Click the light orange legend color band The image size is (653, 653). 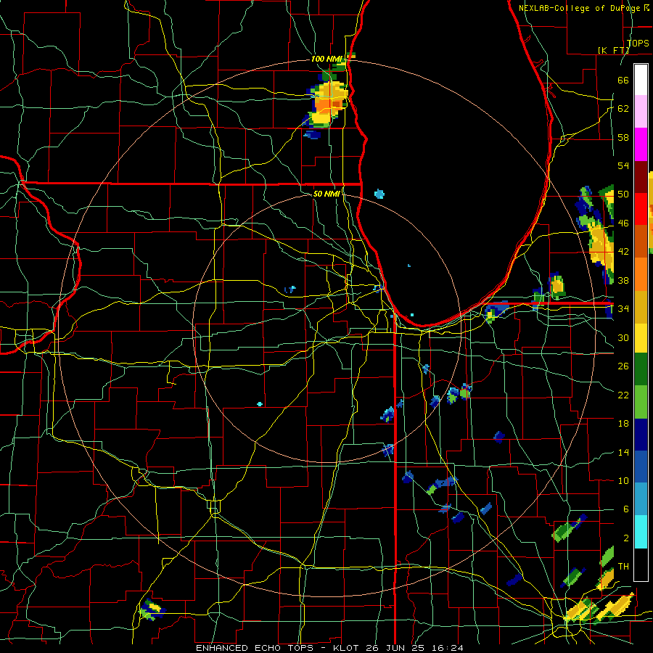coord(641,274)
